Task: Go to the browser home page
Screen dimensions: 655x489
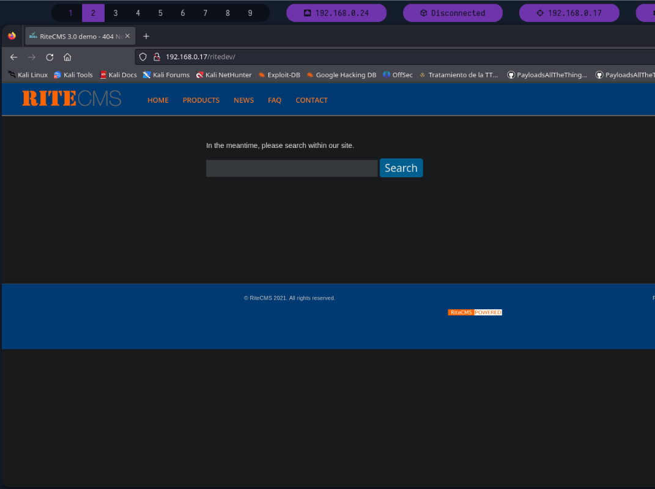Action: [x=67, y=57]
